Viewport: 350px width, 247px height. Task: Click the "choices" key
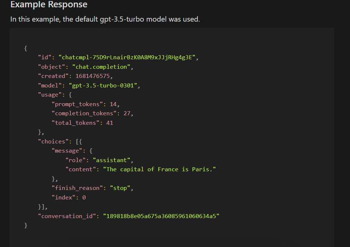click(x=53, y=141)
